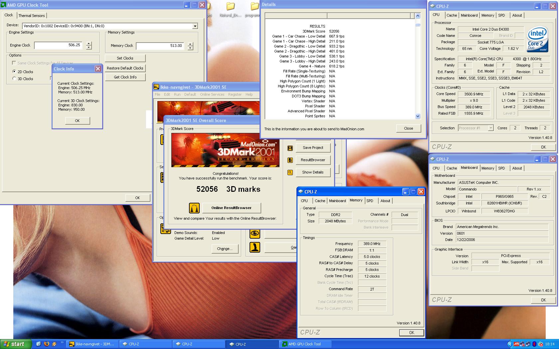Click OK in GPU Clock Tool main window
Viewport: 559px width, 349px height.
(137, 198)
